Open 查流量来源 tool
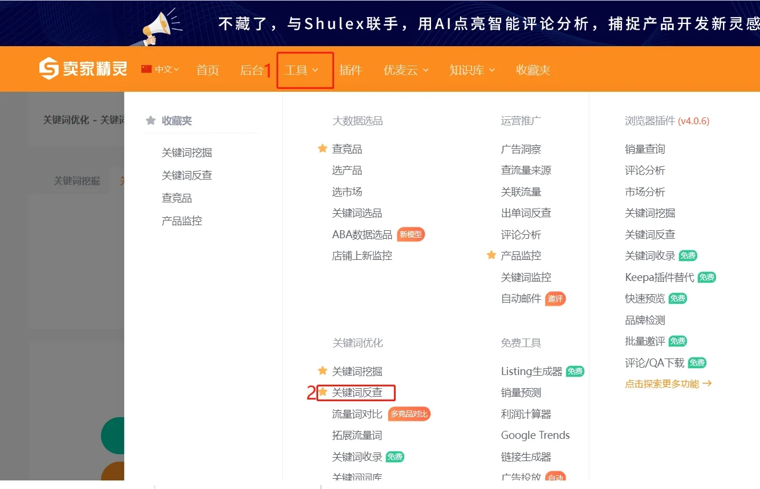Screen dimensions: 760x489 [526, 170]
